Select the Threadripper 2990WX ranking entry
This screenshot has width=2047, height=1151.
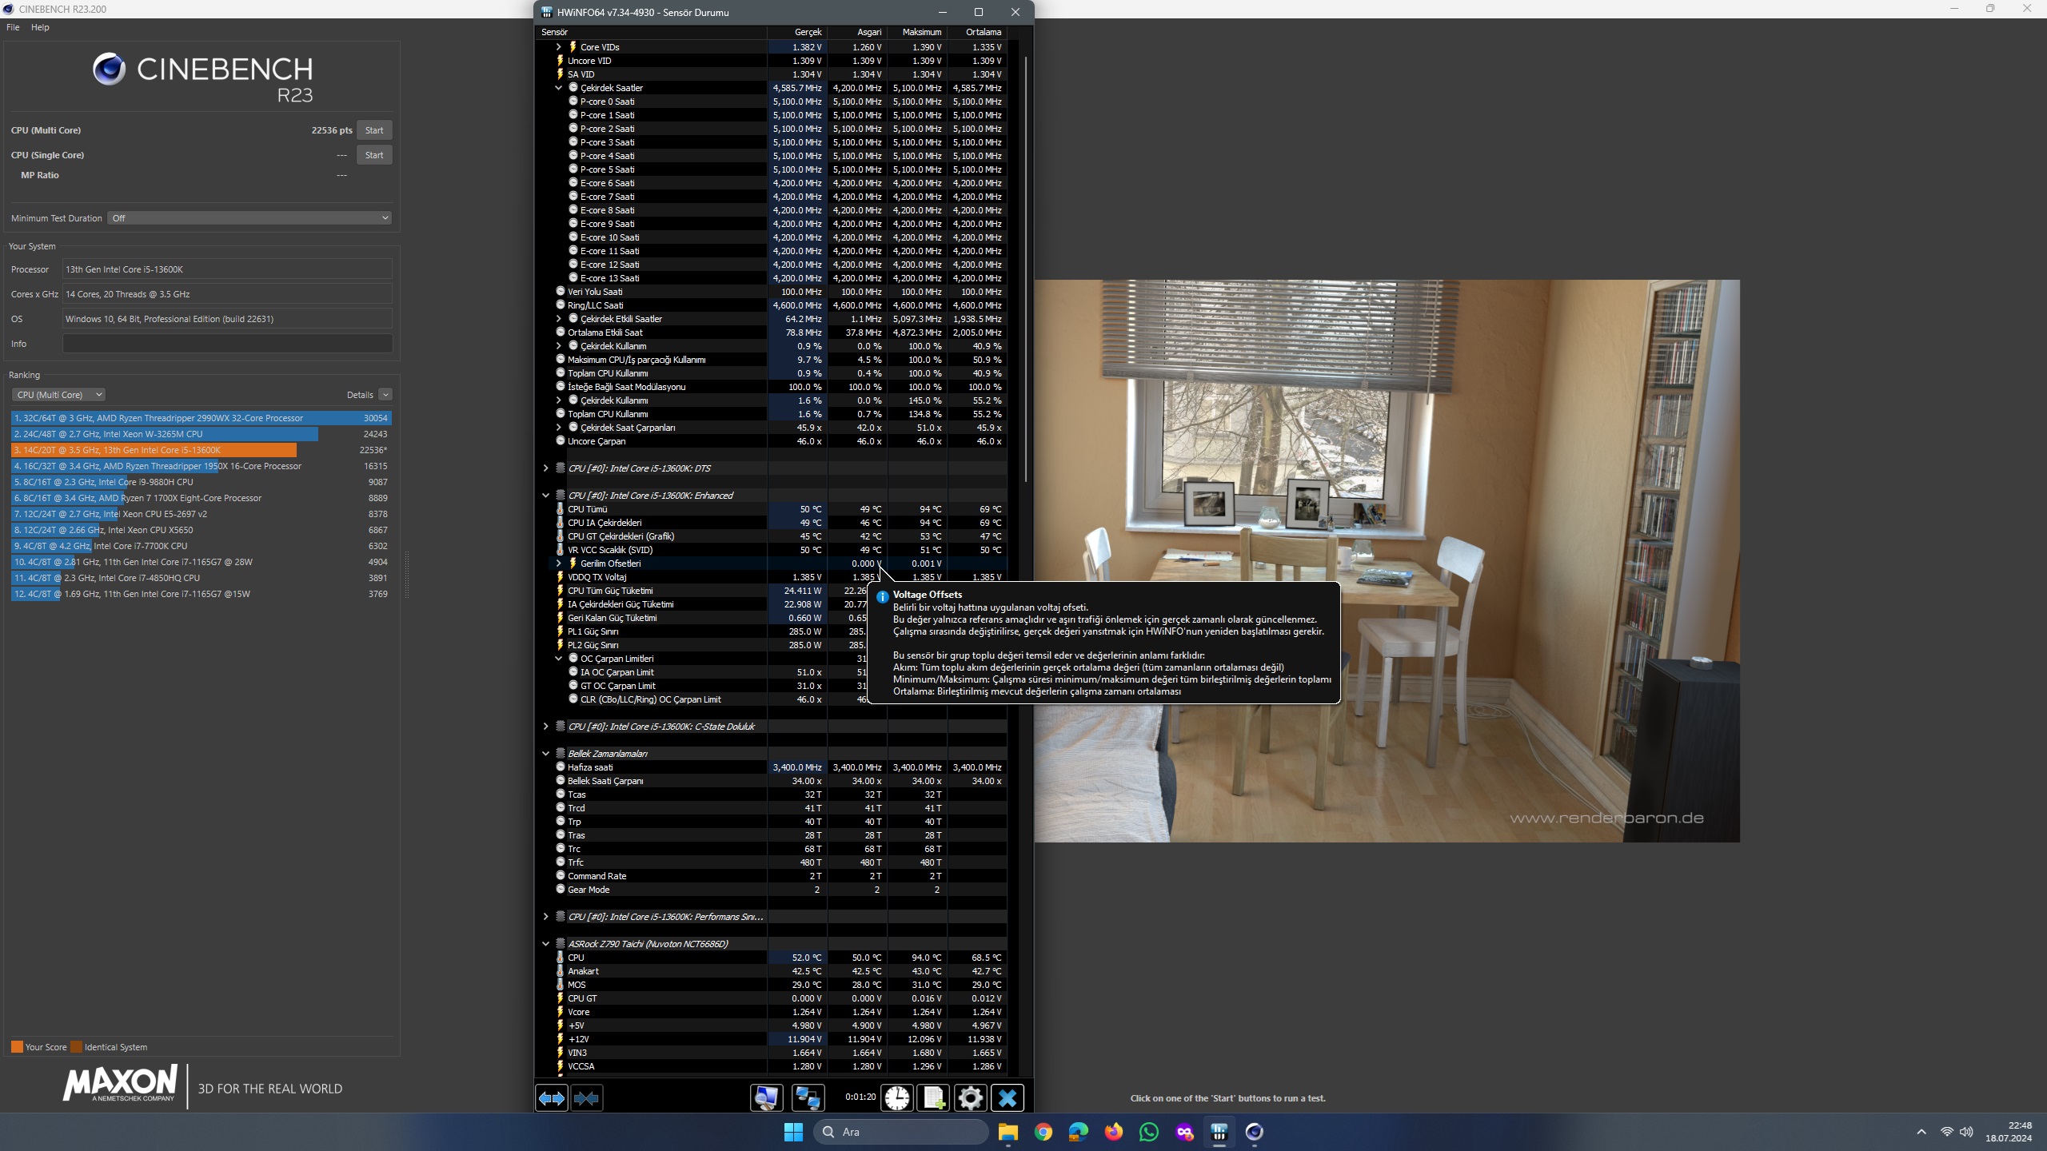click(x=201, y=418)
